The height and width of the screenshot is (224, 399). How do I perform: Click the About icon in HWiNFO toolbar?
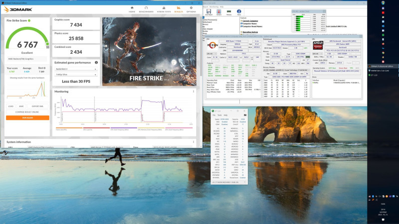click(x=239, y=12)
